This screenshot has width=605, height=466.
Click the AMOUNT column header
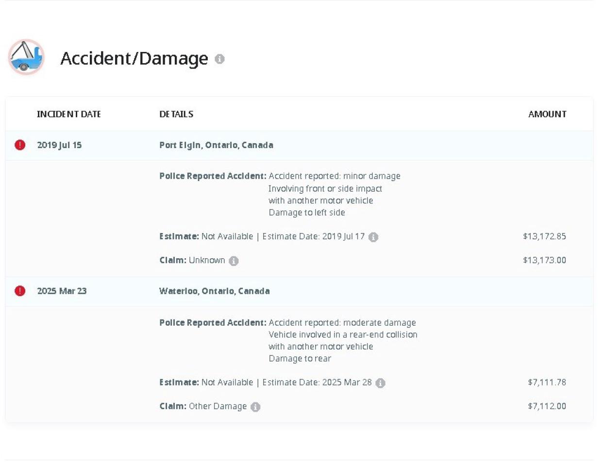pos(547,114)
